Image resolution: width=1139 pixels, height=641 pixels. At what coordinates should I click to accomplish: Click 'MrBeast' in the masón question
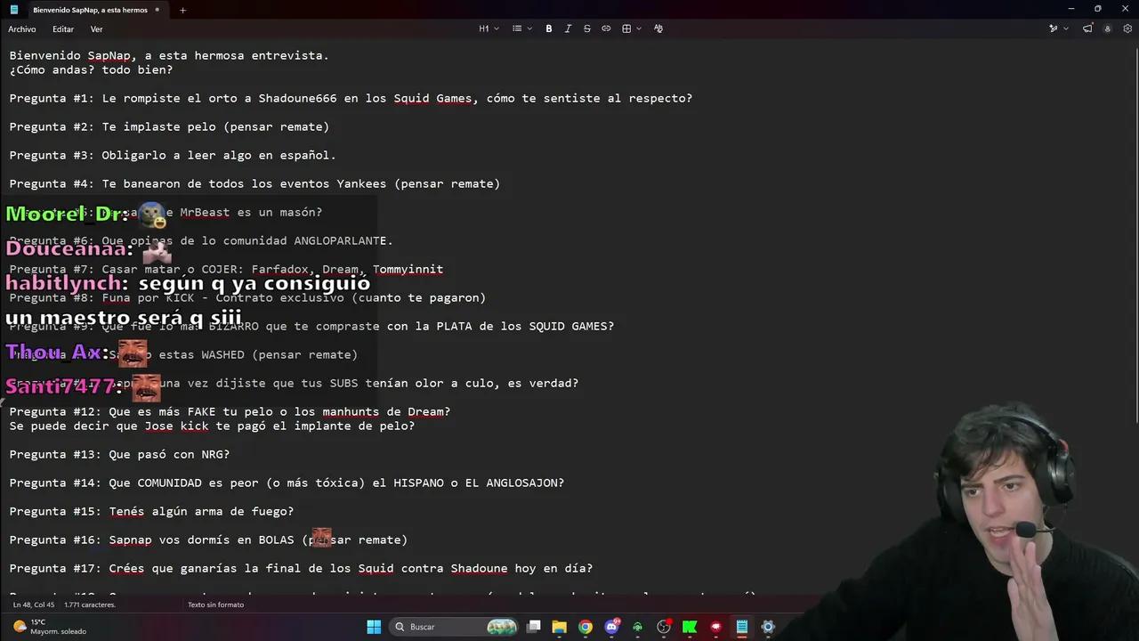205,212
